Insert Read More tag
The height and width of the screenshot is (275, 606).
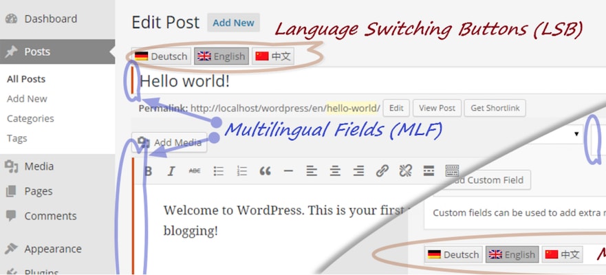point(429,171)
